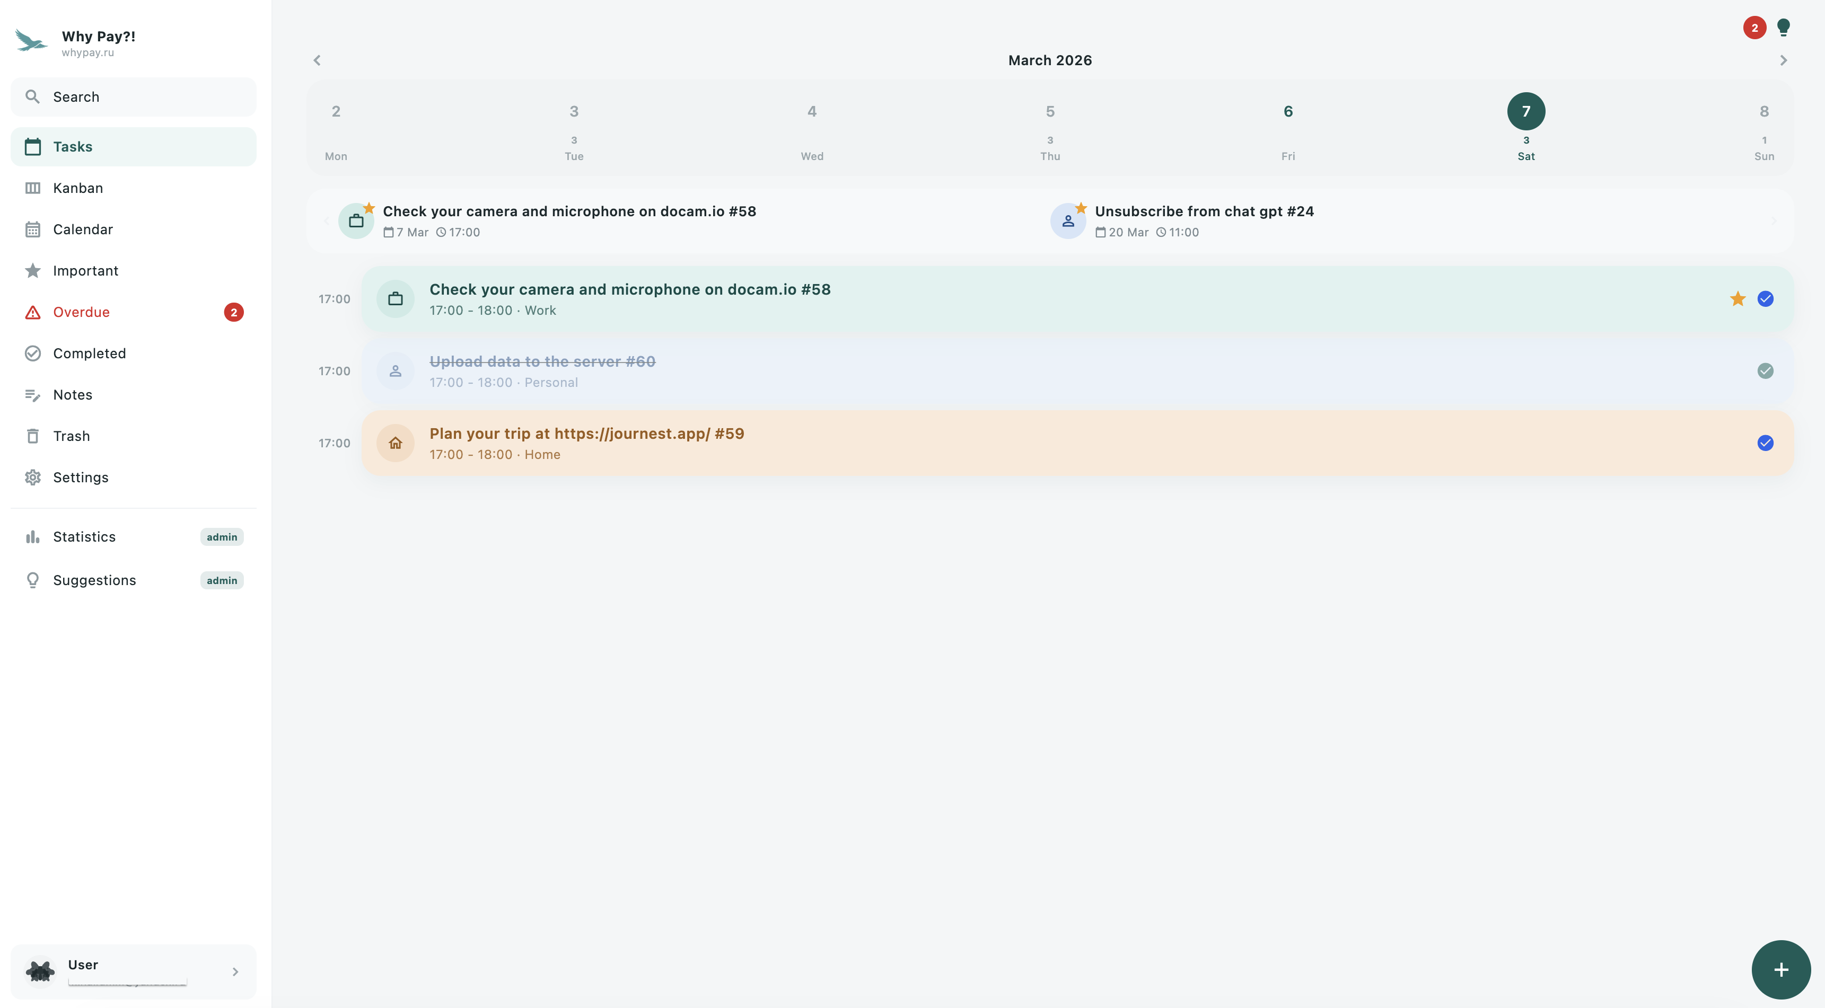Go to next month with right arrow
Screen dimensions: 1825x1008
pyautogui.click(x=1784, y=60)
